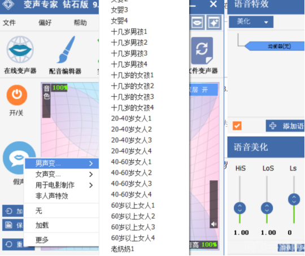Open the 帮助 menu
Viewport: 305px width, 256px height.
point(80,23)
